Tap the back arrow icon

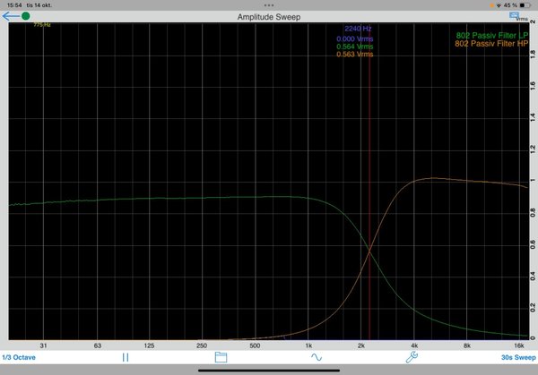pyautogui.click(x=10, y=16)
